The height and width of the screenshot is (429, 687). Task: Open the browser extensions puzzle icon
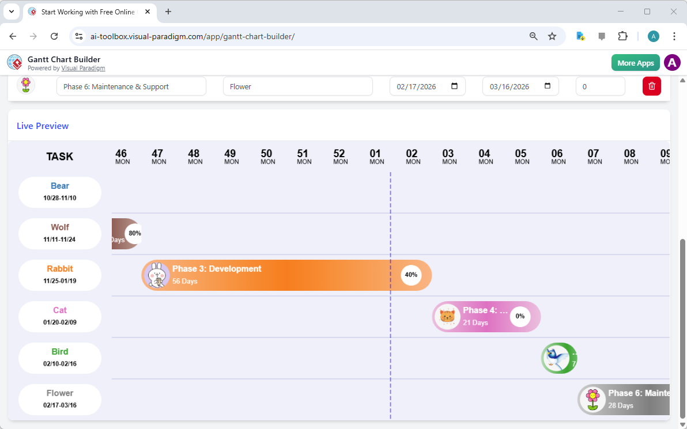click(x=622, y=36)
